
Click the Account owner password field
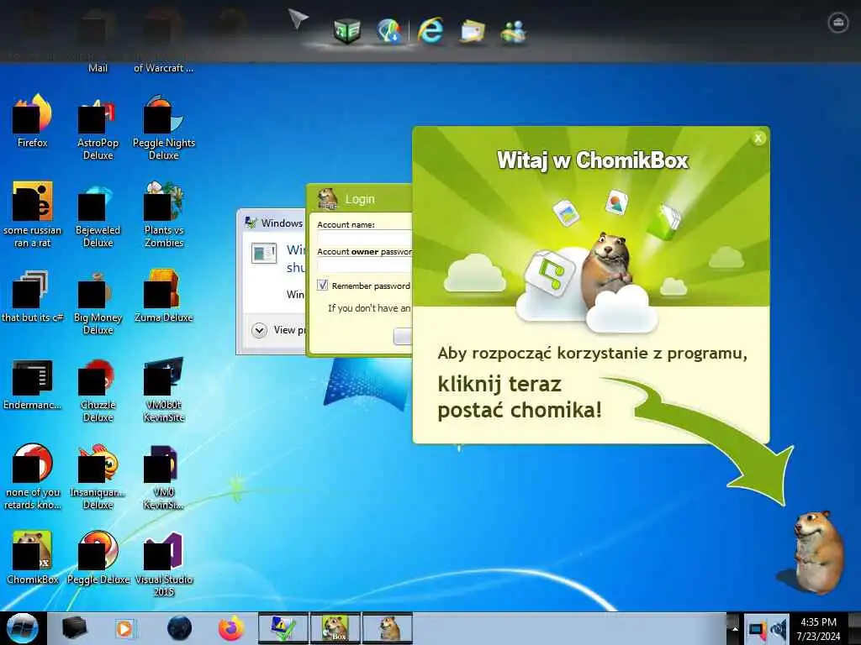click(x=365, y=265)
